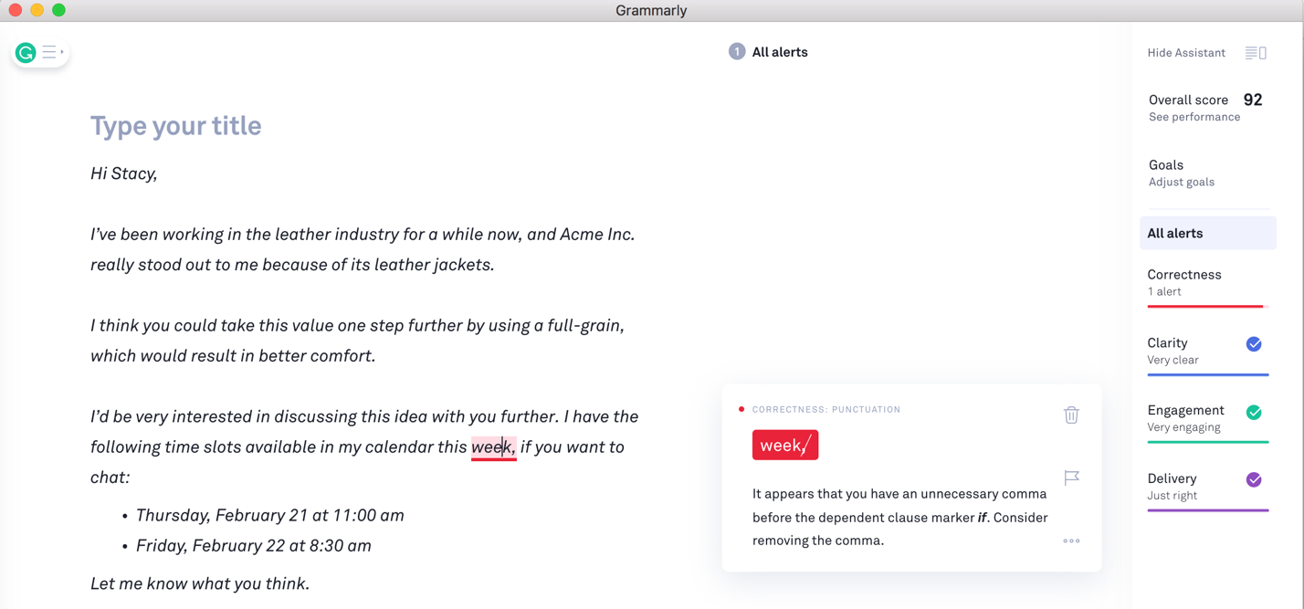The image size is (1304, 609).
Task: Click "Just right" under Delivery
Action: point(1172,496)
